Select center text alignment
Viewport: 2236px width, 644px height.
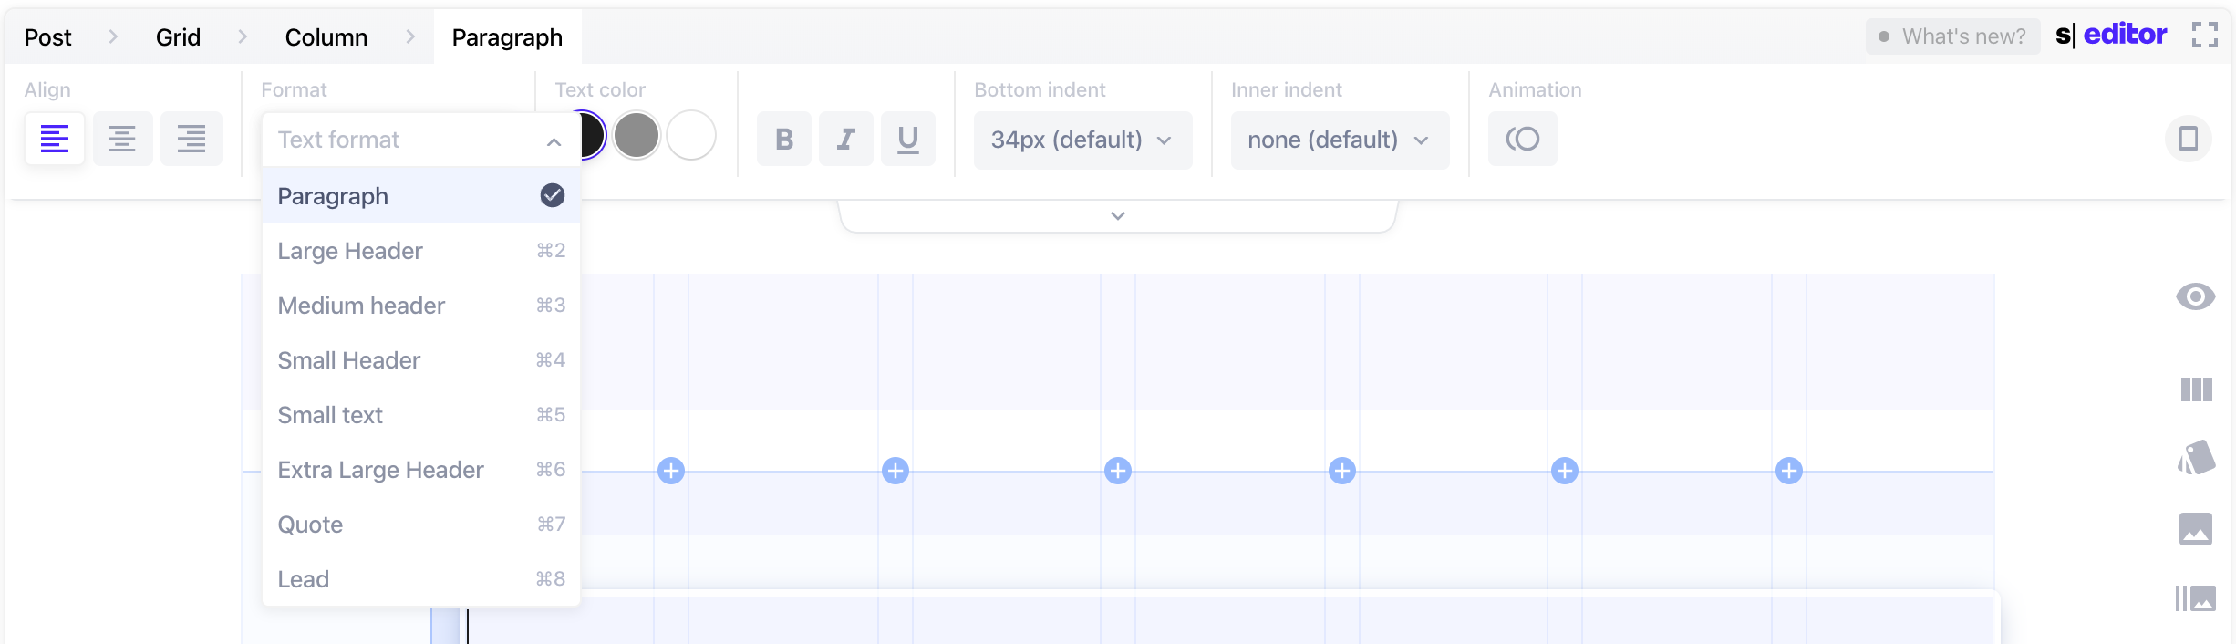click(x=122, y=140)
